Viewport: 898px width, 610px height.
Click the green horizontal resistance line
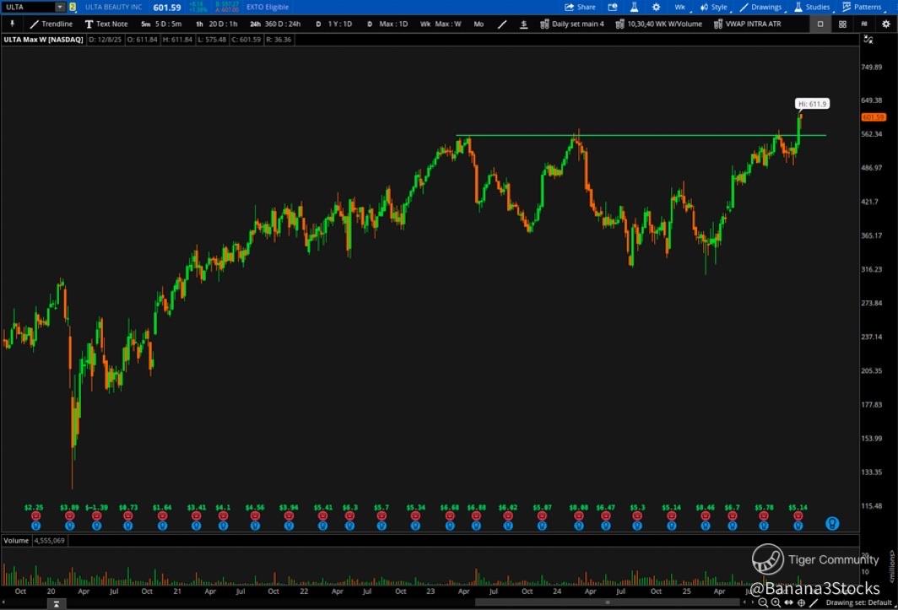(x=641, y=136)
